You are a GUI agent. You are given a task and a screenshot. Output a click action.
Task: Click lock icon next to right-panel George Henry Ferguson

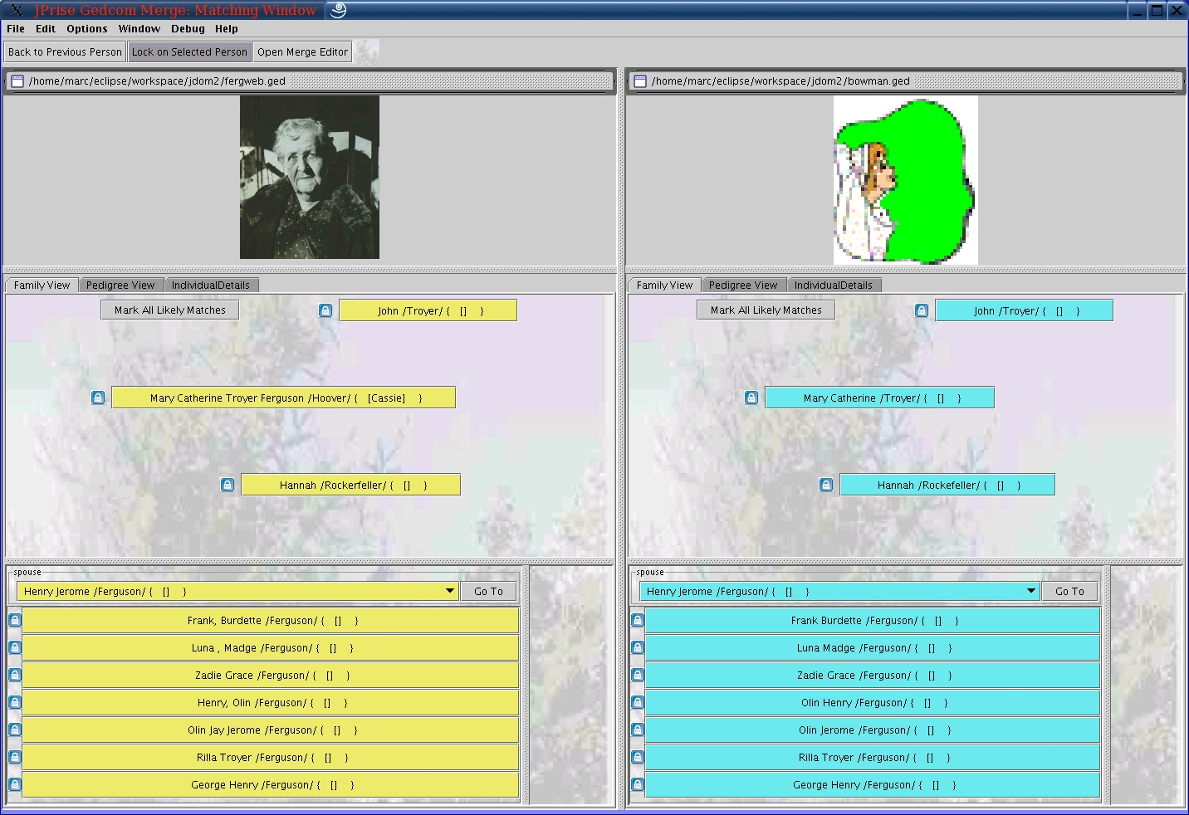(x=638, y=784)
